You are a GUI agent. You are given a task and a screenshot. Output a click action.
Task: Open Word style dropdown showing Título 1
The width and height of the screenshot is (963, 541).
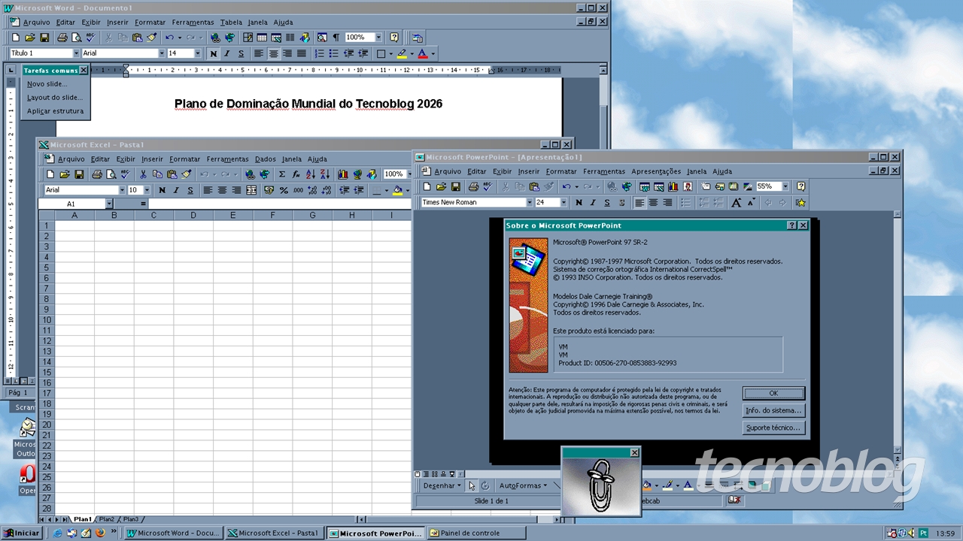76,53
